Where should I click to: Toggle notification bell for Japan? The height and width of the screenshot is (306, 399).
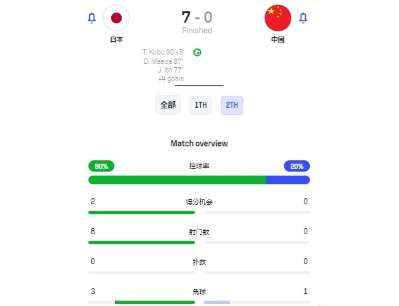pyautogui.click(x=92, y=18)
